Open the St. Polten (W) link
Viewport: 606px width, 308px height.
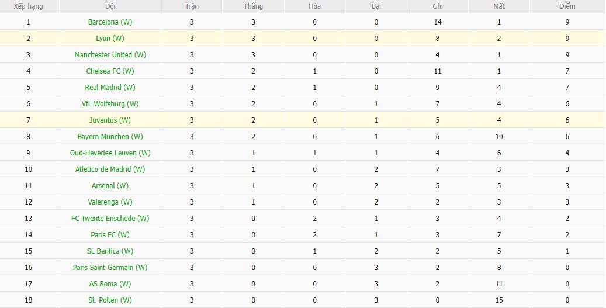coord(110,300)
